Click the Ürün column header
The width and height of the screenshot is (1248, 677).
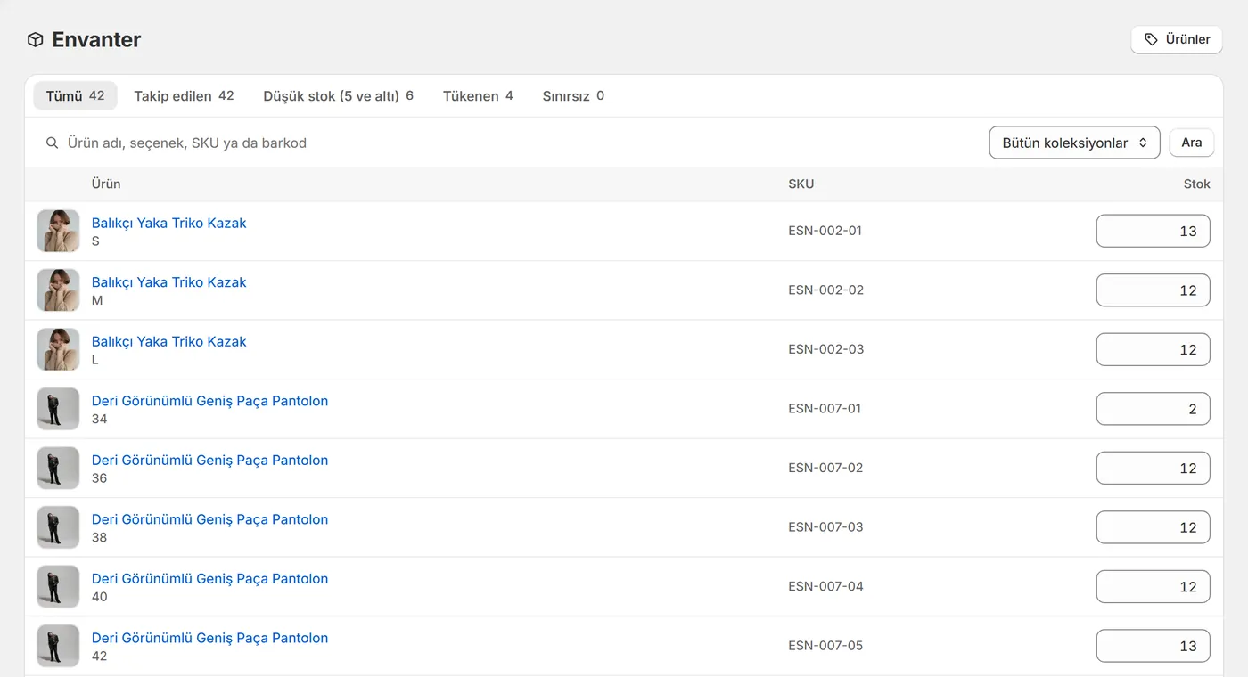coord(106,184)
